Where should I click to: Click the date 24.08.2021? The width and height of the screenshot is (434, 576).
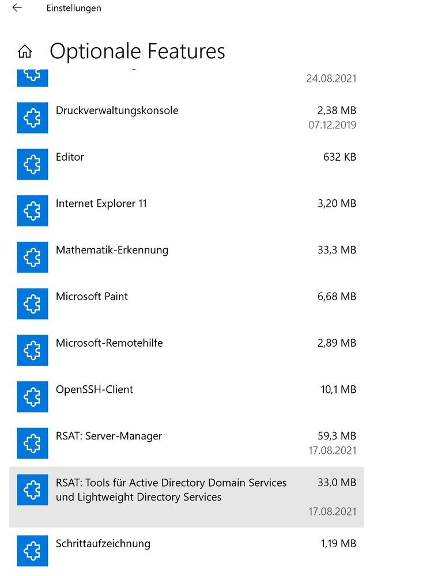coord(331,78)
